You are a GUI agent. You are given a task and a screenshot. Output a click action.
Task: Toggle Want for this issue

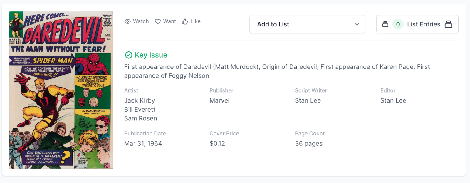pyautogui.click(x=165, y=21)
